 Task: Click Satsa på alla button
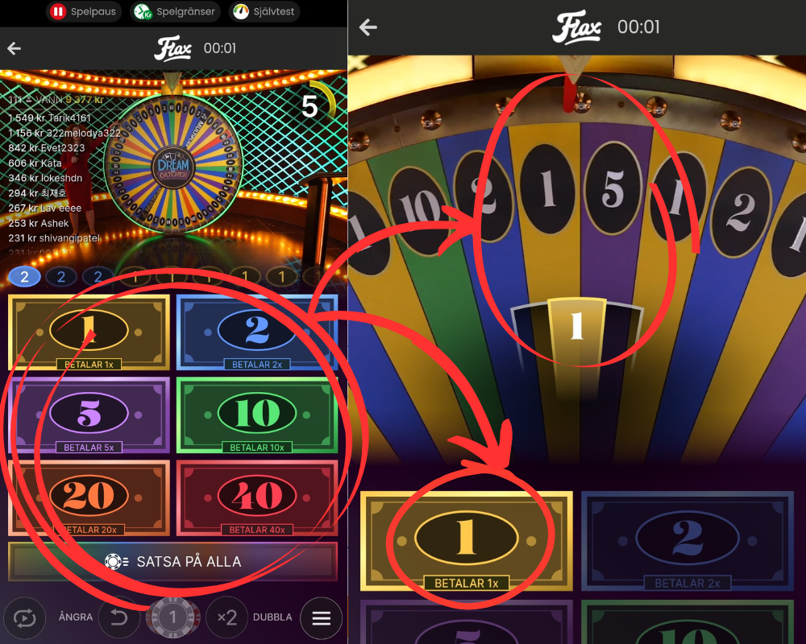pos(172,561)
